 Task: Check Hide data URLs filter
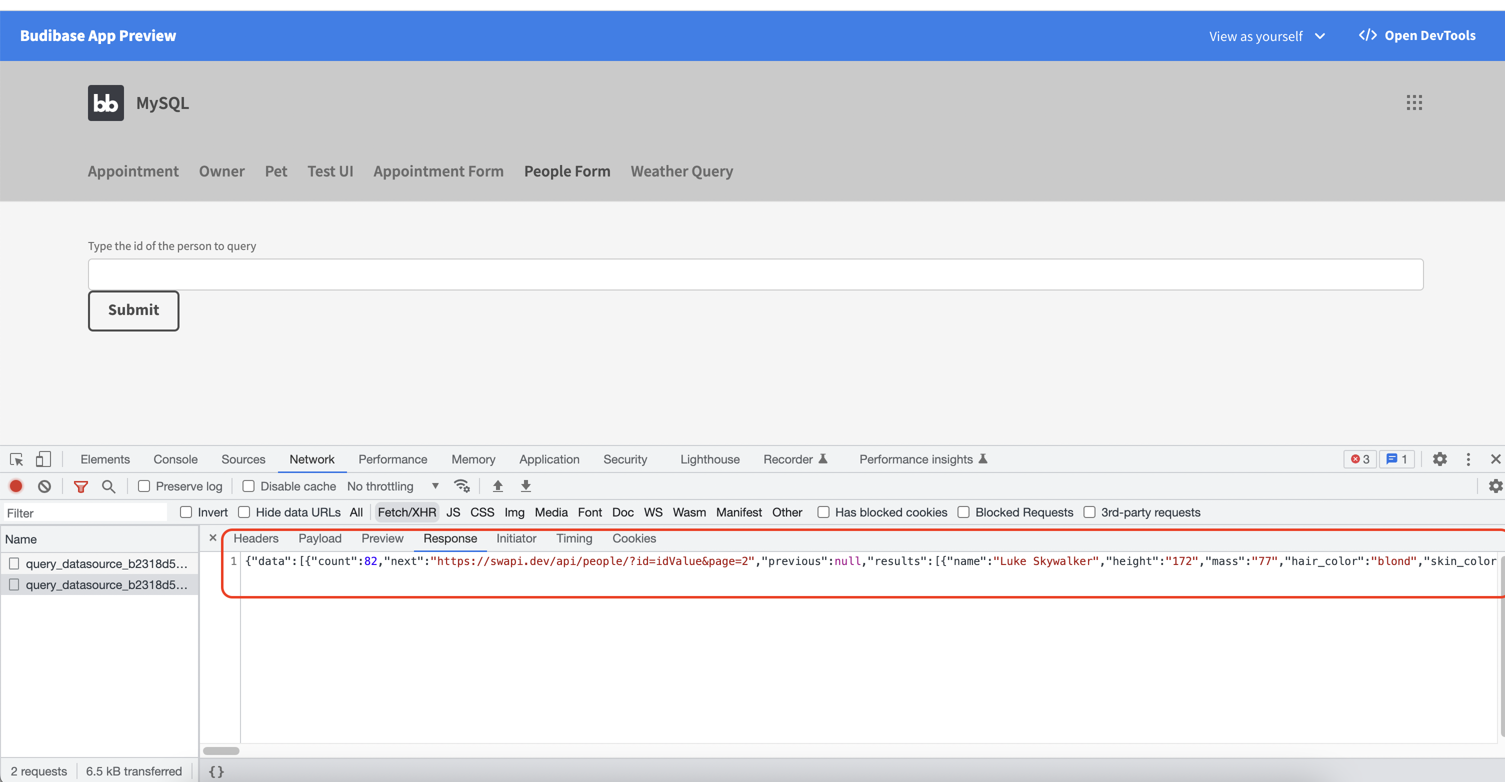(x=244, y=512)
